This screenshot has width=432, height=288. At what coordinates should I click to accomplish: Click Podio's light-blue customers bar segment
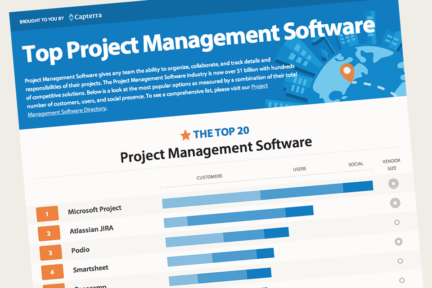(x=194, y=240)
